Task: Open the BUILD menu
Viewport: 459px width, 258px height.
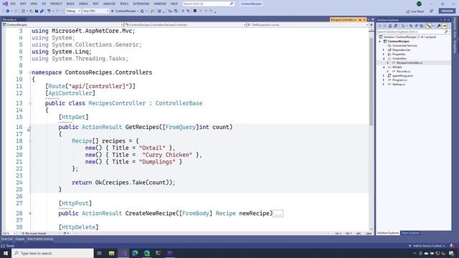Action: tap(70, 4)
